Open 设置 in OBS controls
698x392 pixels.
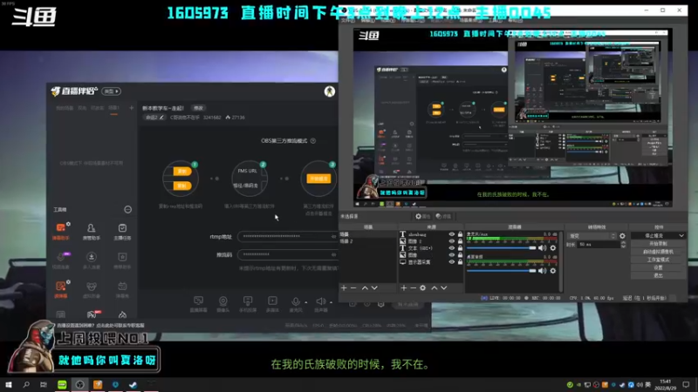(658, 267)
